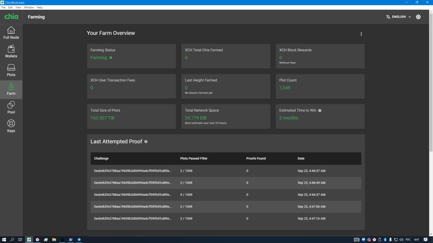This screenshot has width=433, height=243.
Task: Click the network tray icon
Action: [396, 240]
